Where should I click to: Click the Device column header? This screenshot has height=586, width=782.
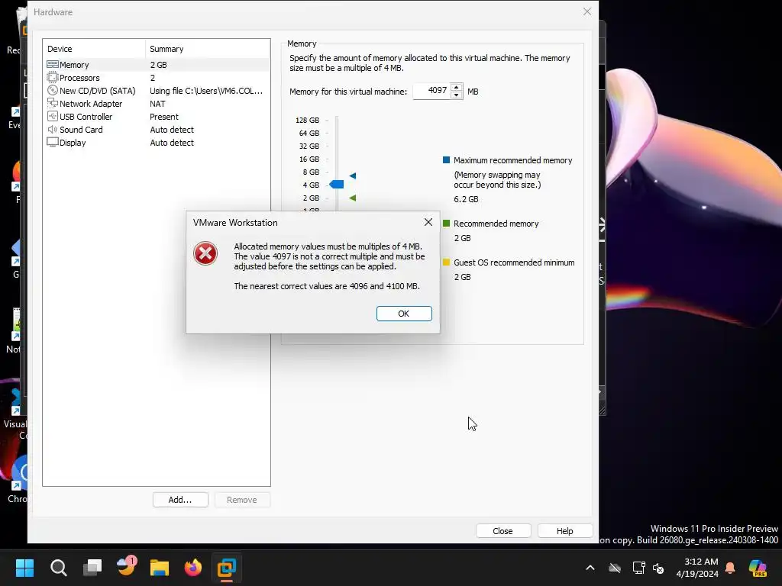94,49
